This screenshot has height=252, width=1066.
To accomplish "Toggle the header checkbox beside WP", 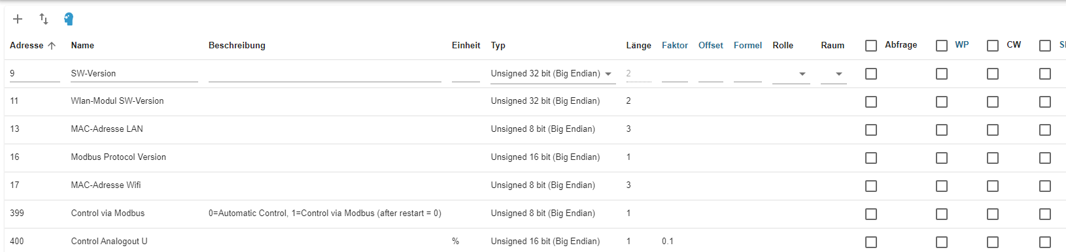I will point(942,46).
